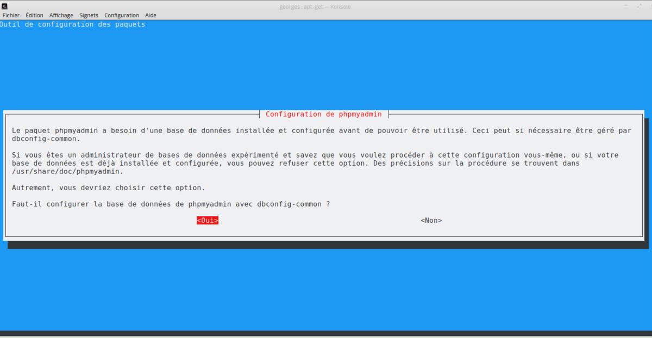The height and width of the screenshot is (338, 652).
Task: Click the 'Faut-il configurer la base' question line
Action: point(171,204)
